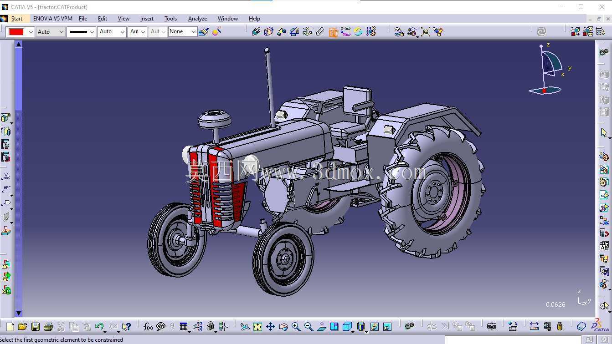This screenshot has height=344, width=612.
Task: Open the point symbol dropdown
Action: tap(137, 32)
